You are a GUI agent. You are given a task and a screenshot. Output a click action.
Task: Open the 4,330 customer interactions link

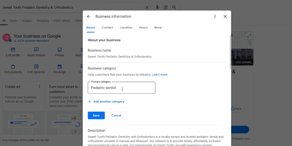[34, 41]
